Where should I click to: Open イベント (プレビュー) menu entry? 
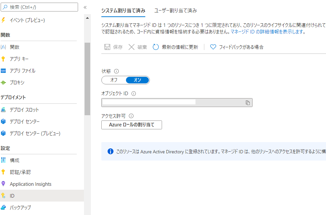click(27, 20)
